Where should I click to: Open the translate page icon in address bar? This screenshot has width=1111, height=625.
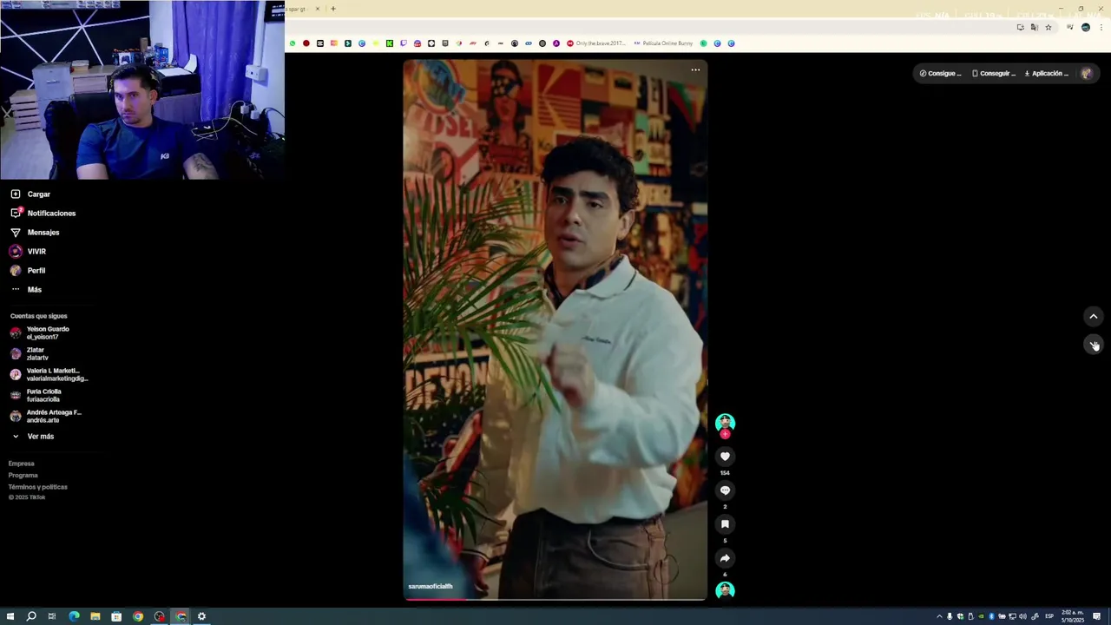1034,28
